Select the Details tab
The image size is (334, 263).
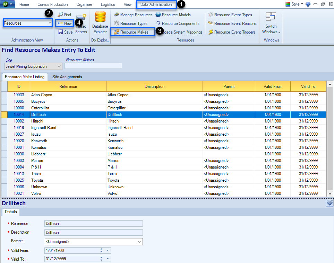coord(11,212)
